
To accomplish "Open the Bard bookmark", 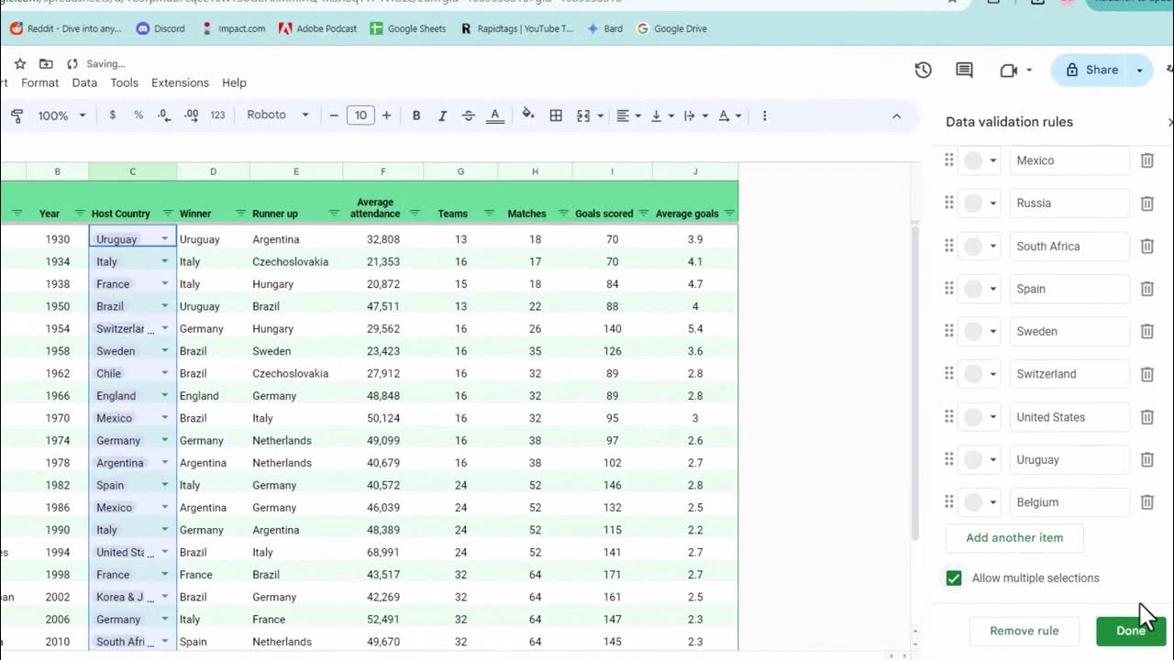I will 604,28.
